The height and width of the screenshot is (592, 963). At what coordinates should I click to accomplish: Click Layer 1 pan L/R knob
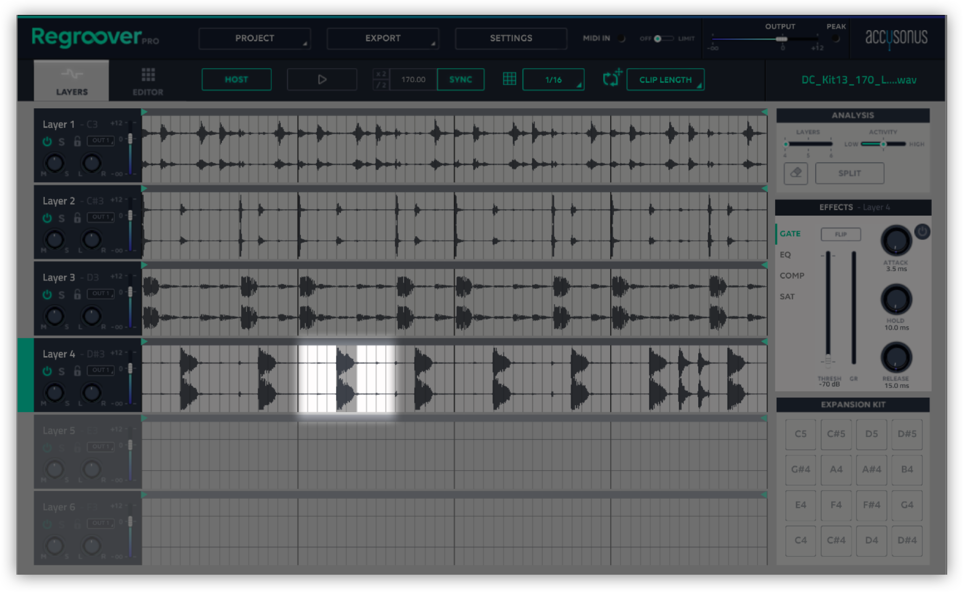point(91,163)
